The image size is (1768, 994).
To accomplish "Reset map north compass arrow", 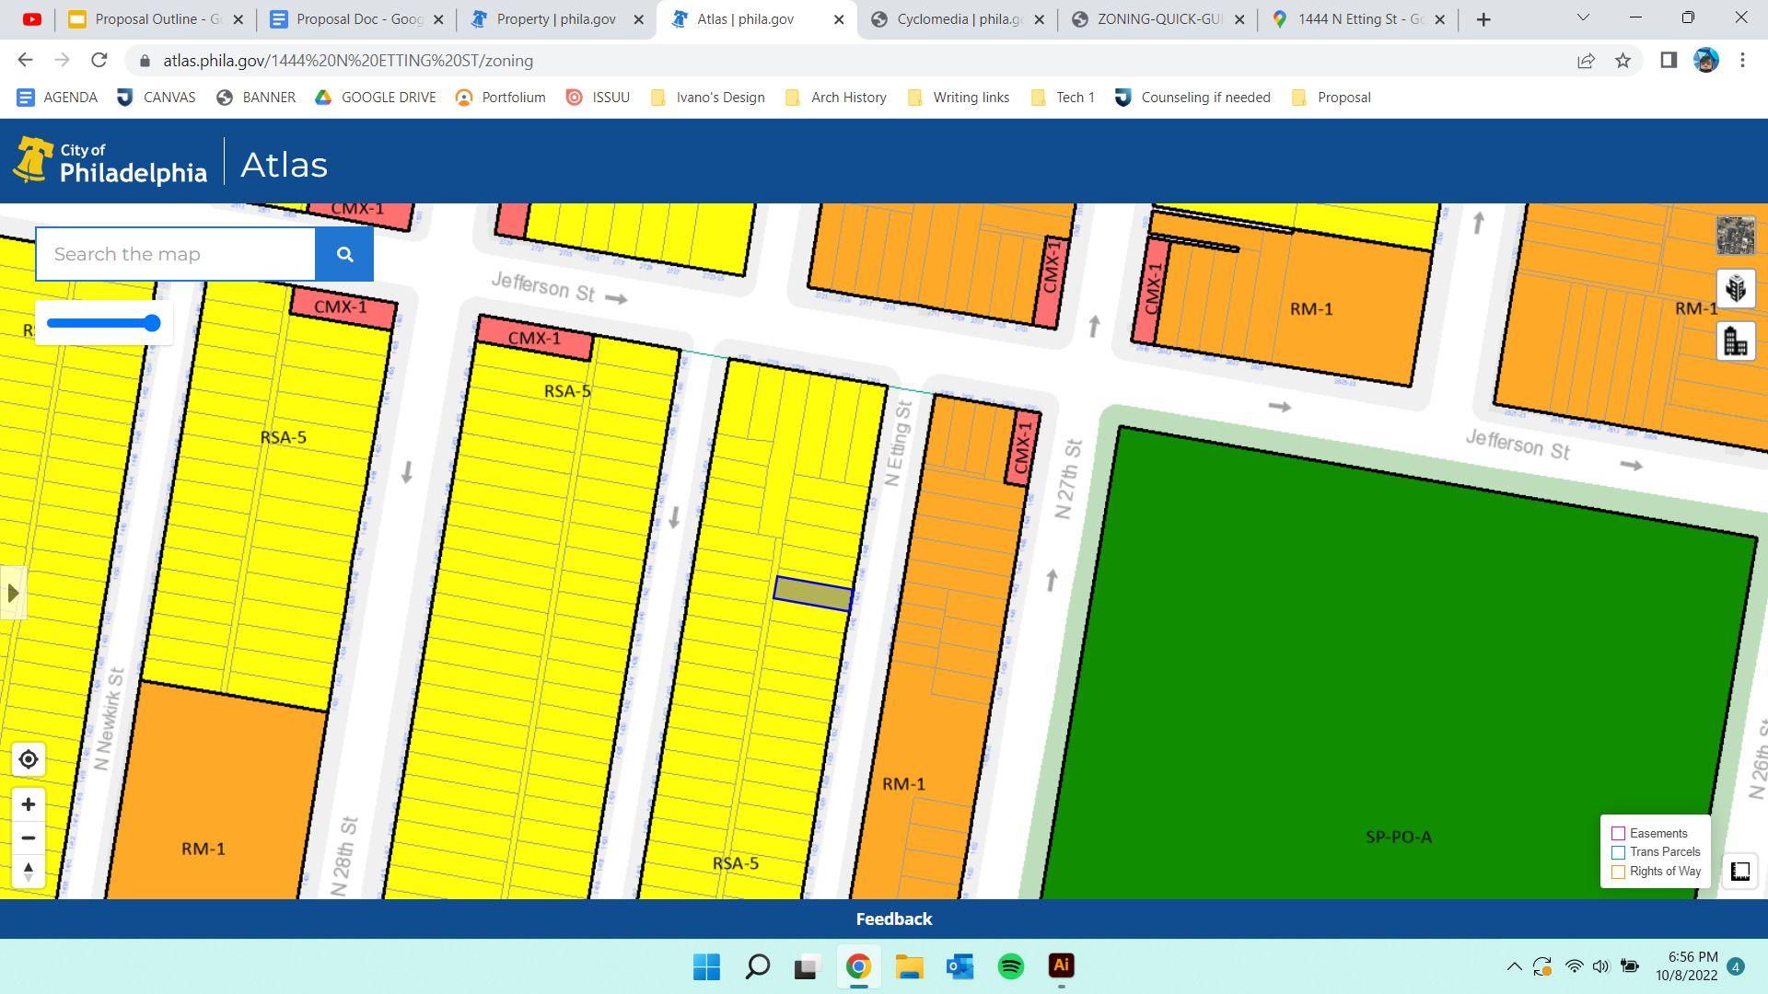I will click(x=28, y=871).
